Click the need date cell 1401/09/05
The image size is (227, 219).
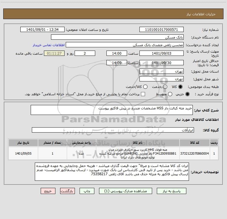tap(23, 153)
